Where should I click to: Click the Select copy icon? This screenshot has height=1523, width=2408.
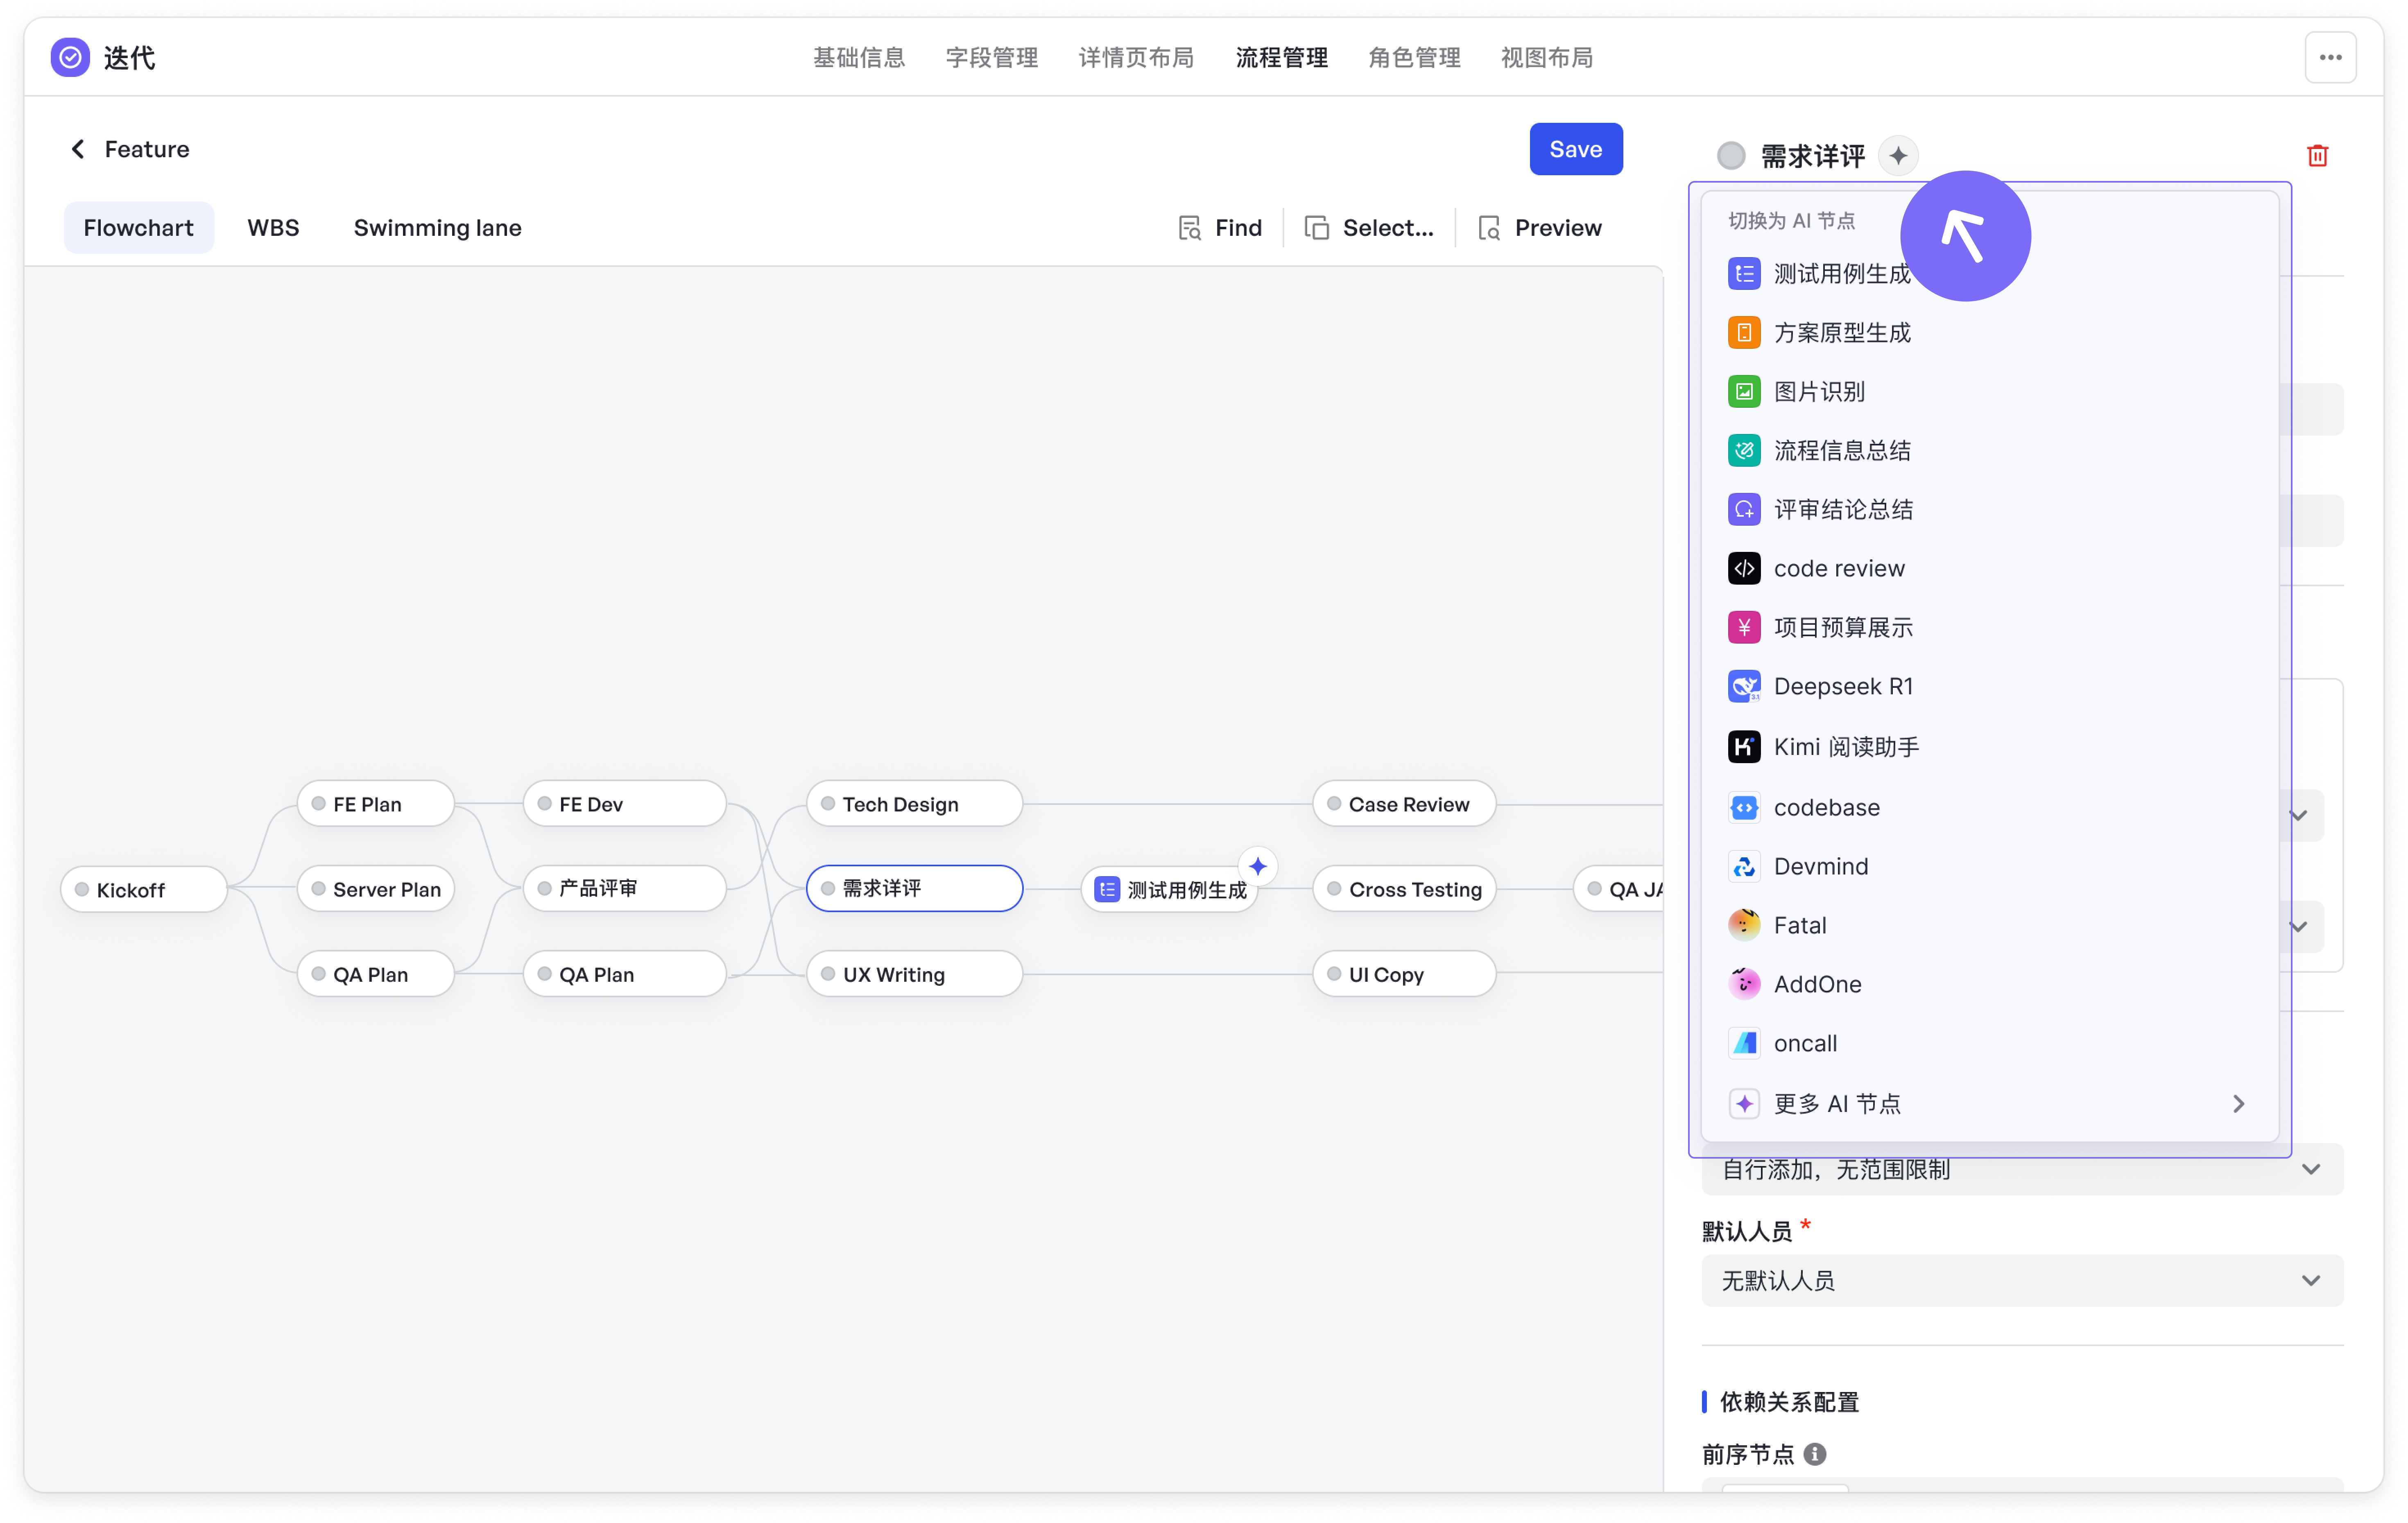pyautogui.click(x=1317, y=228)
